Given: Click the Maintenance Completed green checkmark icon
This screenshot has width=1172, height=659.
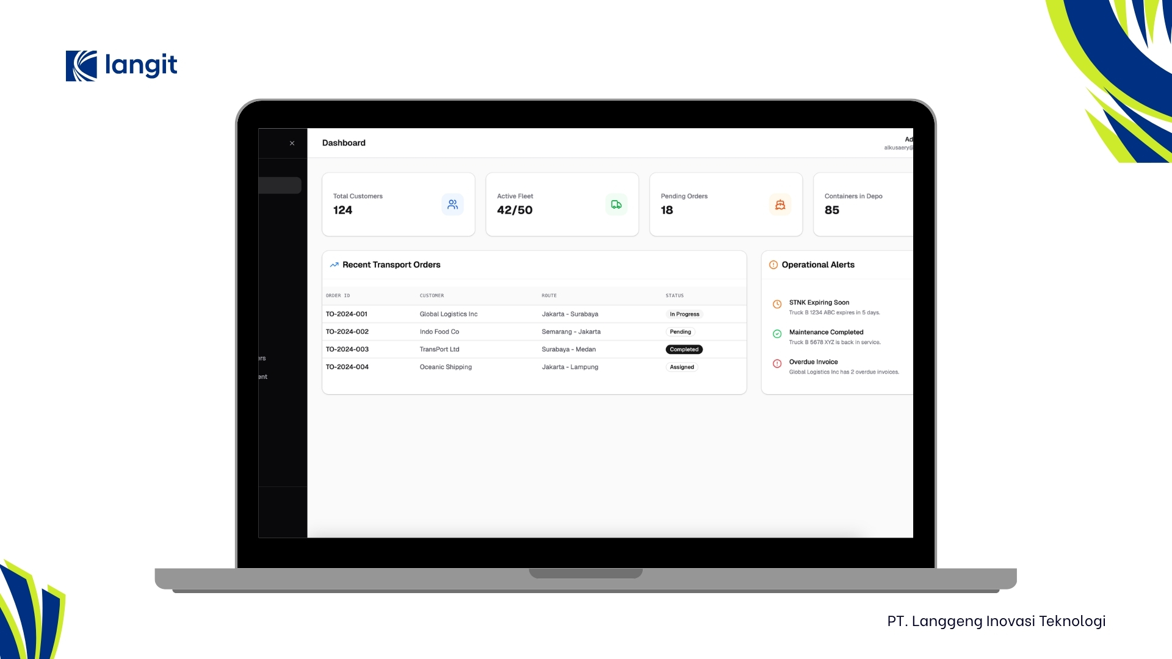Looking at the screenshot, I should point(776,334).
